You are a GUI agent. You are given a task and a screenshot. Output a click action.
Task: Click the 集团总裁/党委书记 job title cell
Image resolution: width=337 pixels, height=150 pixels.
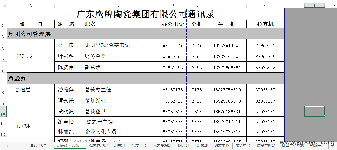point(118,45)
